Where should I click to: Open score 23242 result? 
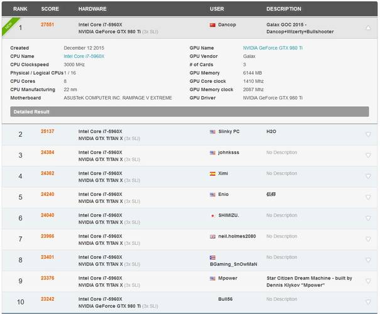click(47, 299)
